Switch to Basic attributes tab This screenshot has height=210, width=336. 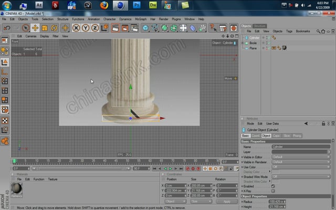[246, 136]
